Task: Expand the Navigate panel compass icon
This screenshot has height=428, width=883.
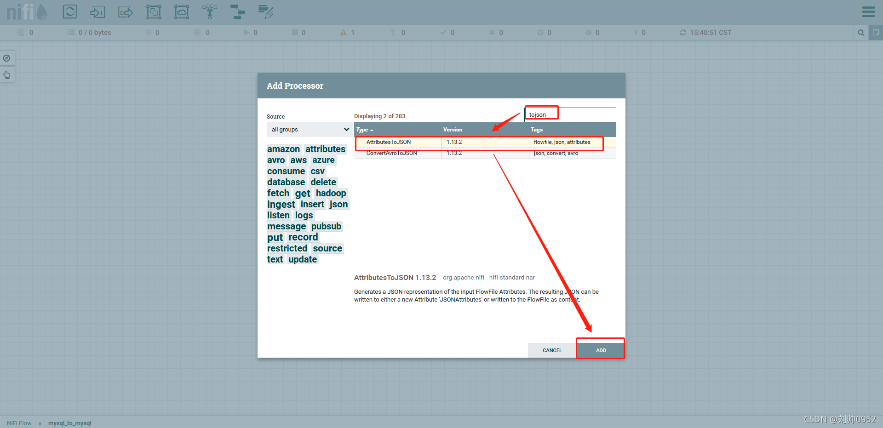Action: pyautogui.click(x=7, y=58)
